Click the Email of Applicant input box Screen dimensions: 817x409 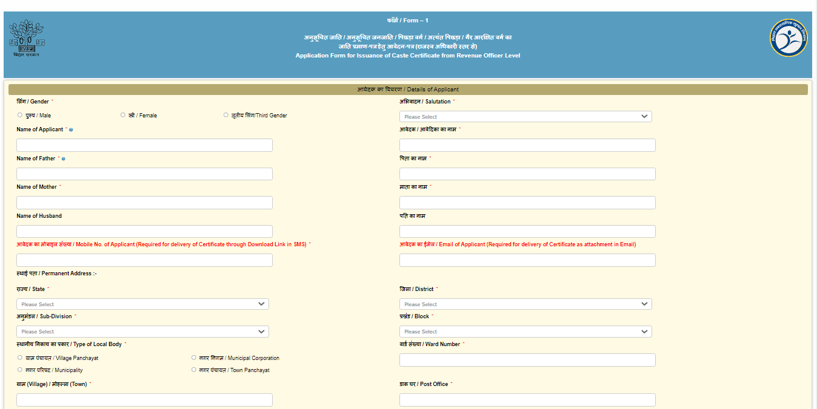pos(527,260)
